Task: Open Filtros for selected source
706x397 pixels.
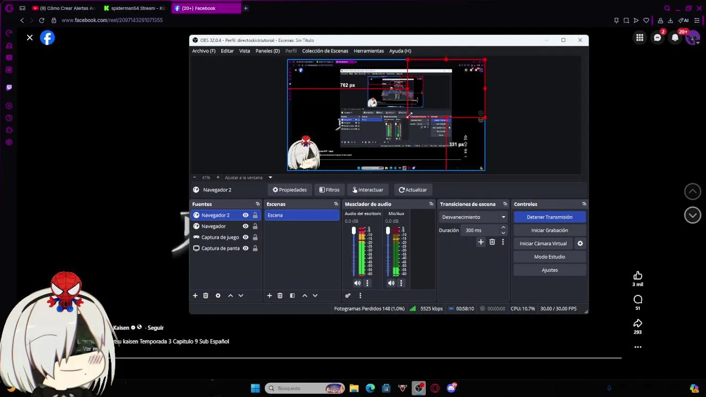Action: click(x=329, y=190)
